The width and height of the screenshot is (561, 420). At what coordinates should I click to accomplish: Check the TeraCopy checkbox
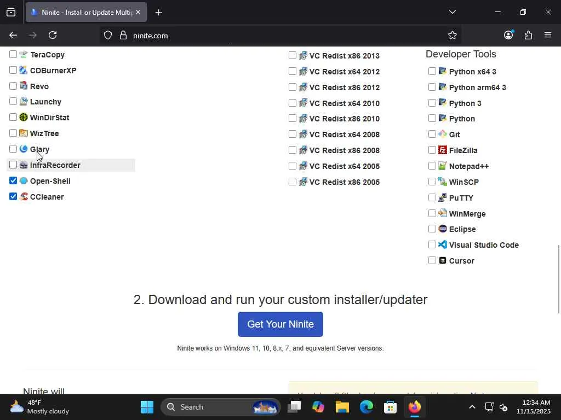(13, 54)
